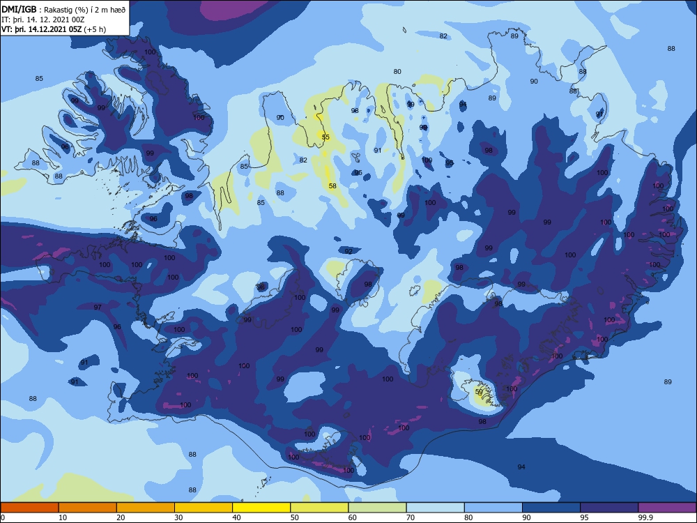Select the 'VT: þri. 14.12.2021 05Z' line
Image resolution: width=697 pixels, height=523 pixels.
[41, 29]
